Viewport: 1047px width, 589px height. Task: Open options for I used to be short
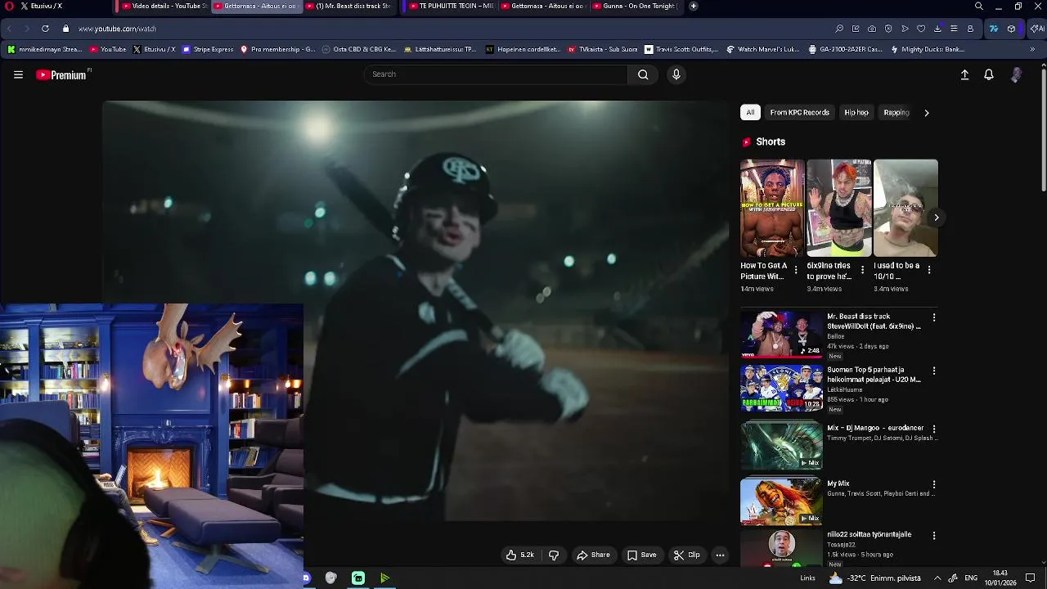(929, 269)
